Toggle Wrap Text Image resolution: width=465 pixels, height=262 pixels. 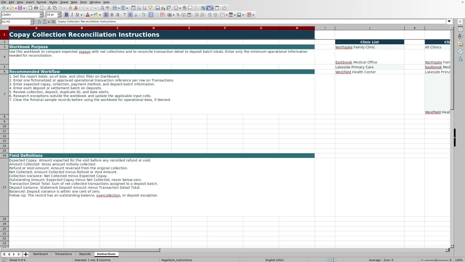click(143, 15)
